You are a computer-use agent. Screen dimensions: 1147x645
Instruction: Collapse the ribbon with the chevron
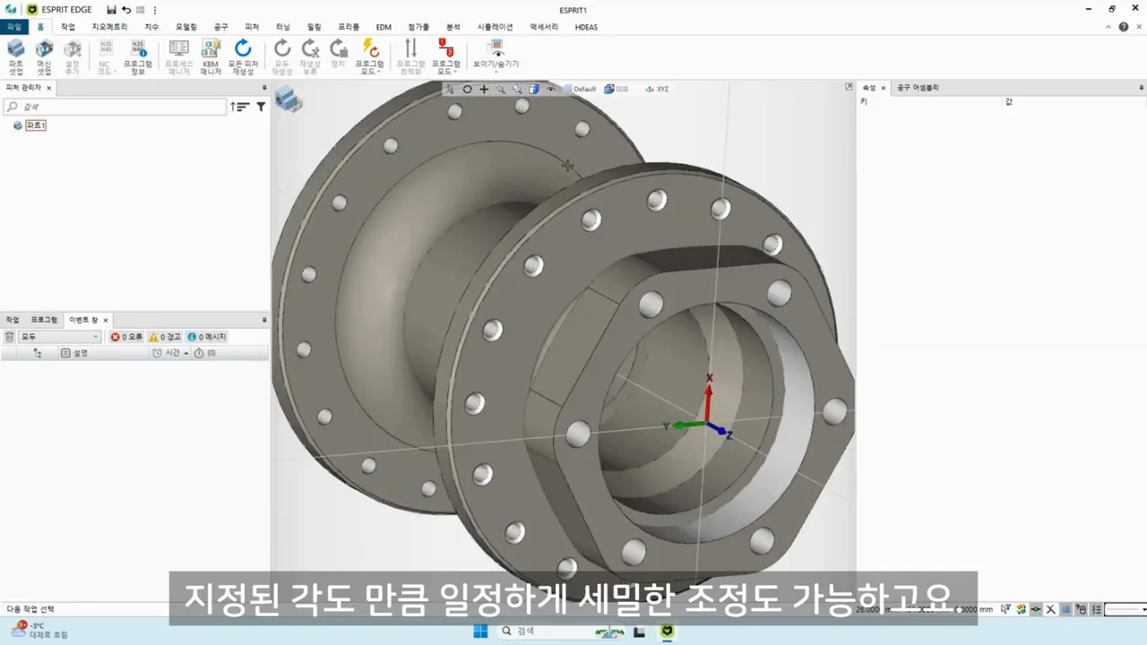pos(1108,27)
